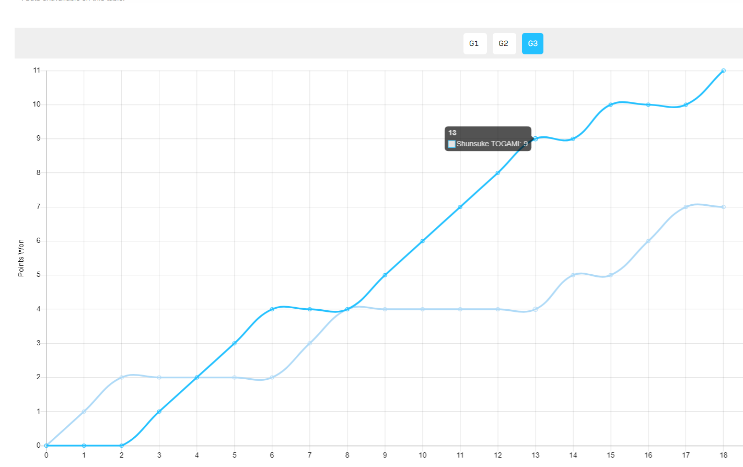743x467 pixels.
Task: Switch to the G1 game tab
Action: [474, 43]
